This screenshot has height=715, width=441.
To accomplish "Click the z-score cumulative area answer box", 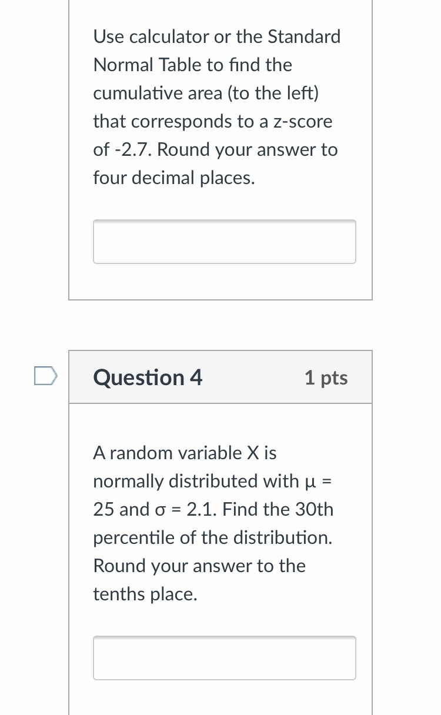I will click(224, 242).
